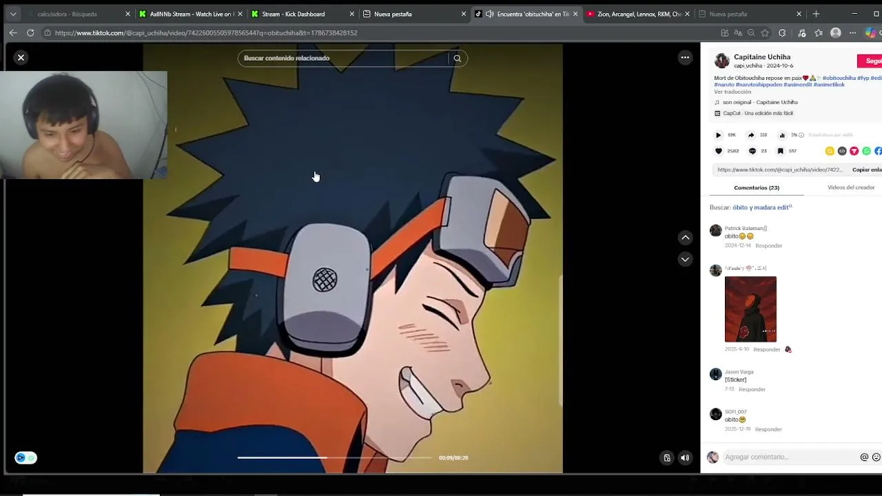Screen dimensions: 882x496
Task: Switch to the Videos del creador tab
Action: click(x=851, y=187)
